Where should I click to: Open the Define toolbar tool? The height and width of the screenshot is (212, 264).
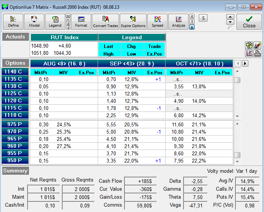pos(13,22)
